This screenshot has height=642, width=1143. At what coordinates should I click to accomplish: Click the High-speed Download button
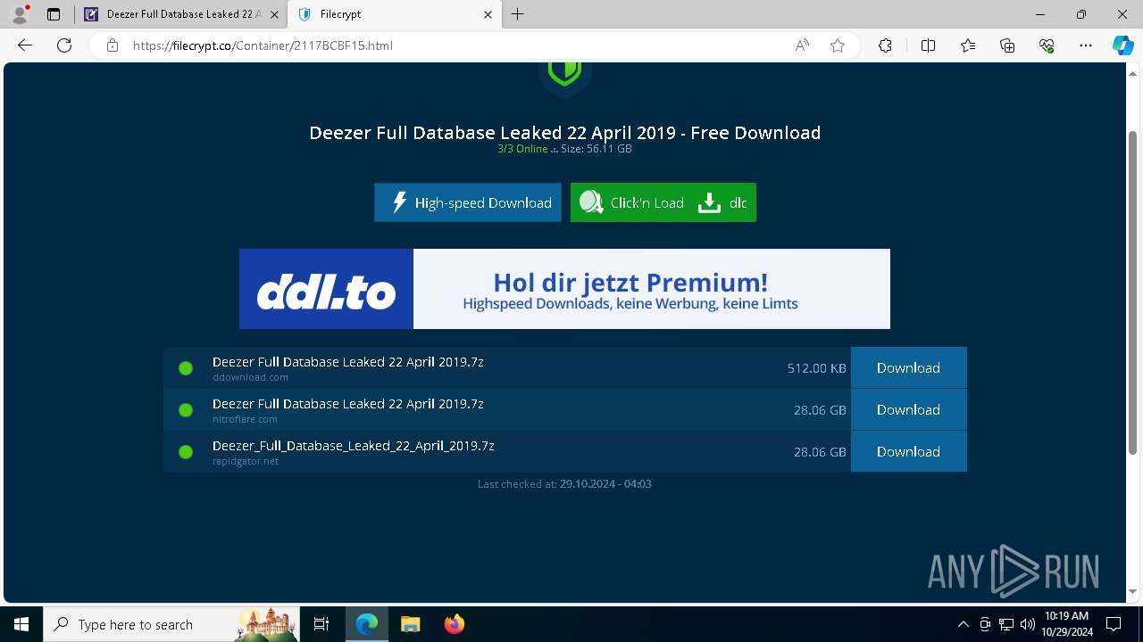[x=468, y=202]
